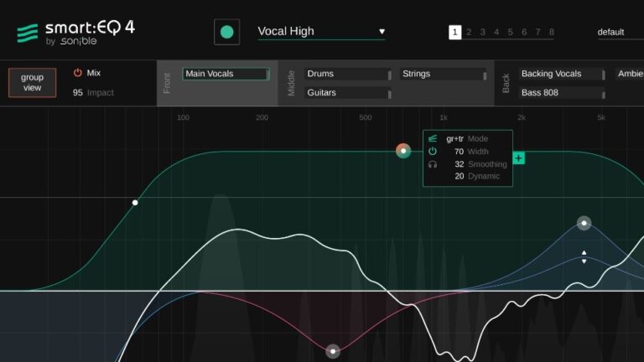This screenshot has width=644, height=362.
Task: Adjust the 20 Dynamic value
Action: 459,176
